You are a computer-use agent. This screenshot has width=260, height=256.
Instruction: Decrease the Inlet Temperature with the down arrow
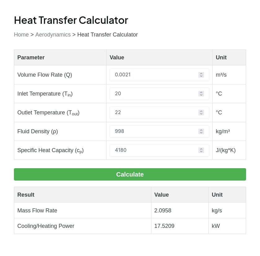pyautogui.click(x=201, y=95)
